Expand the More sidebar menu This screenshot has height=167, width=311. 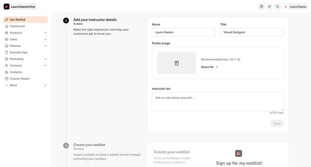45,85
